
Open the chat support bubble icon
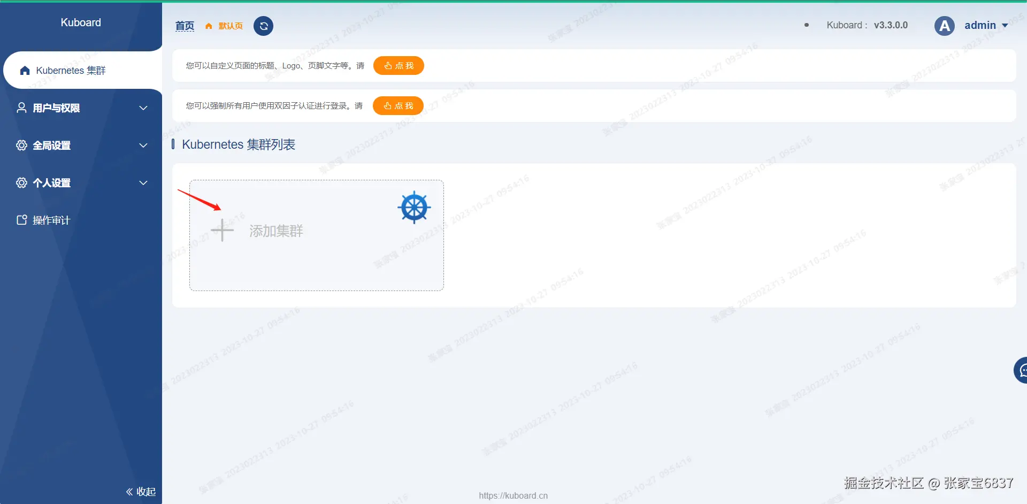1021,370
